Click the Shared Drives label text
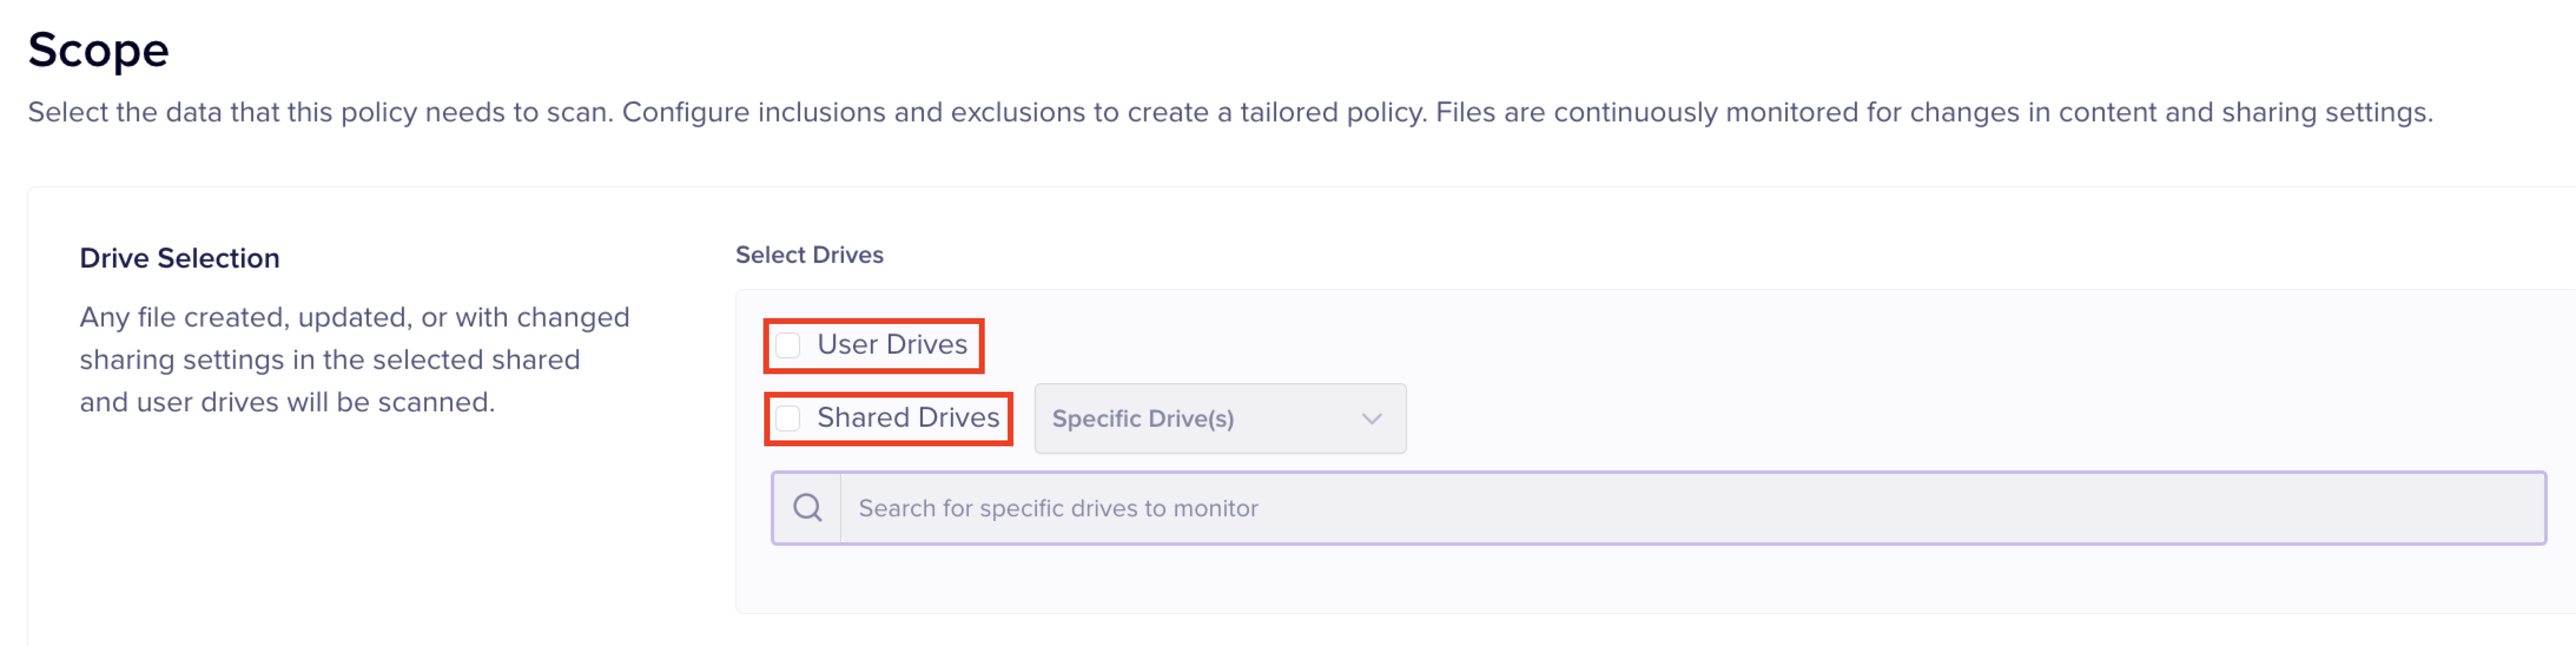The height and width of the screenshot is (646, 2576). point(907,417)
